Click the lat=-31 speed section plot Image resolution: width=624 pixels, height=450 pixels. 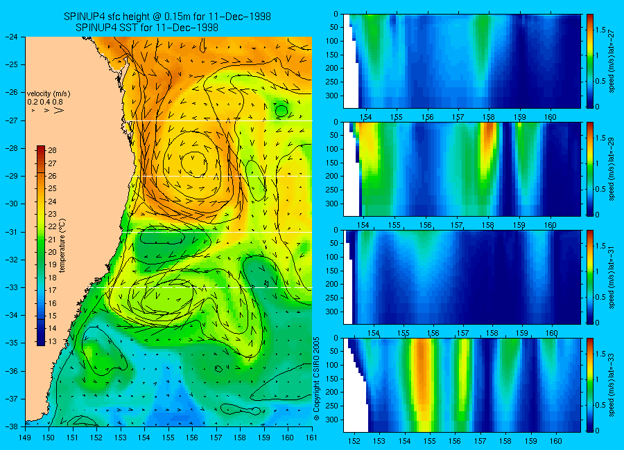point(462,277)
